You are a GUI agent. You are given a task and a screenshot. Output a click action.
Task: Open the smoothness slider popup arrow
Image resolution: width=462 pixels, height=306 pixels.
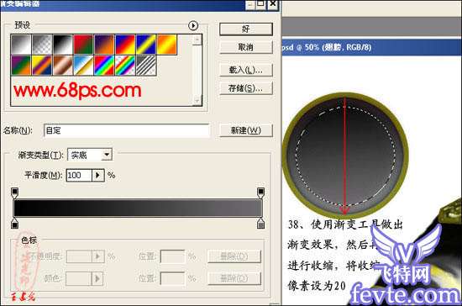[x=98, y=176]
